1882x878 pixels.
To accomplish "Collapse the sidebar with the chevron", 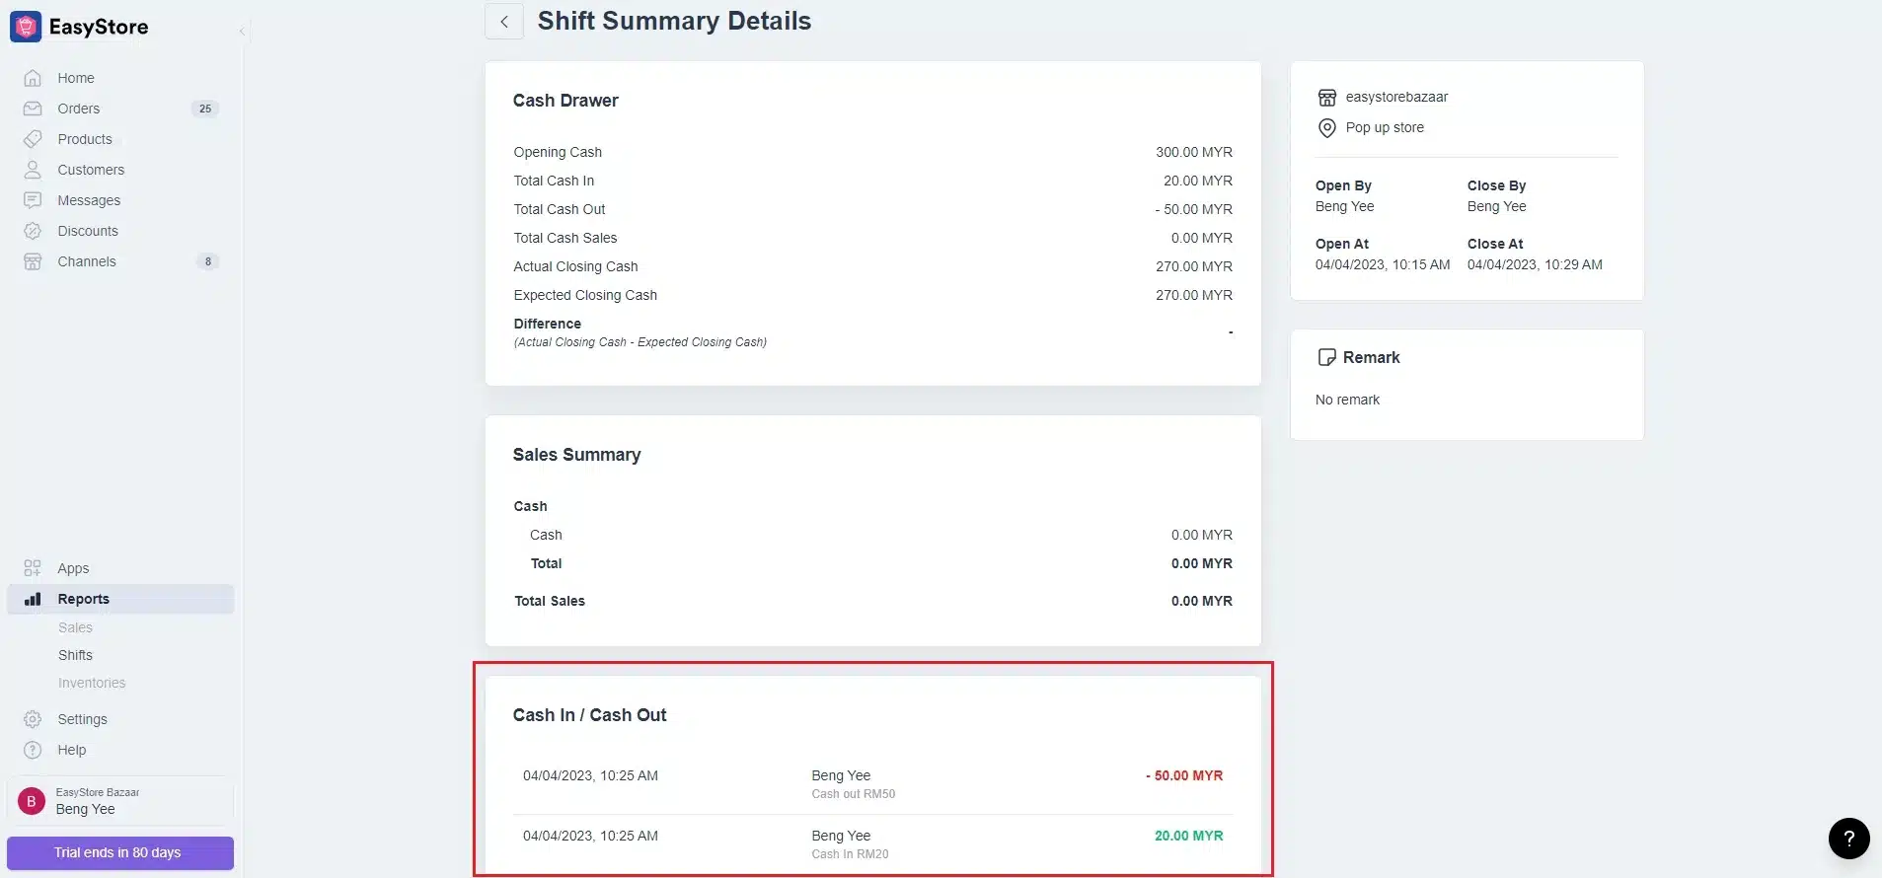I will 242,31.
